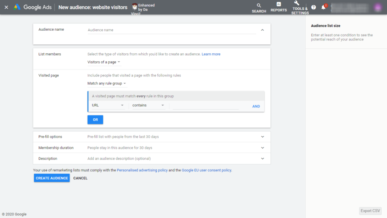This screenshot has width=387, height=218.
Task: Open the Reports chart icon
Action: pyautogui.click(x=279, y=5)
